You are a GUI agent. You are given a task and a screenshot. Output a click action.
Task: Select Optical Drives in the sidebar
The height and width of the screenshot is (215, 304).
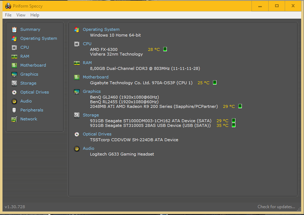click(x=35, y=92)
